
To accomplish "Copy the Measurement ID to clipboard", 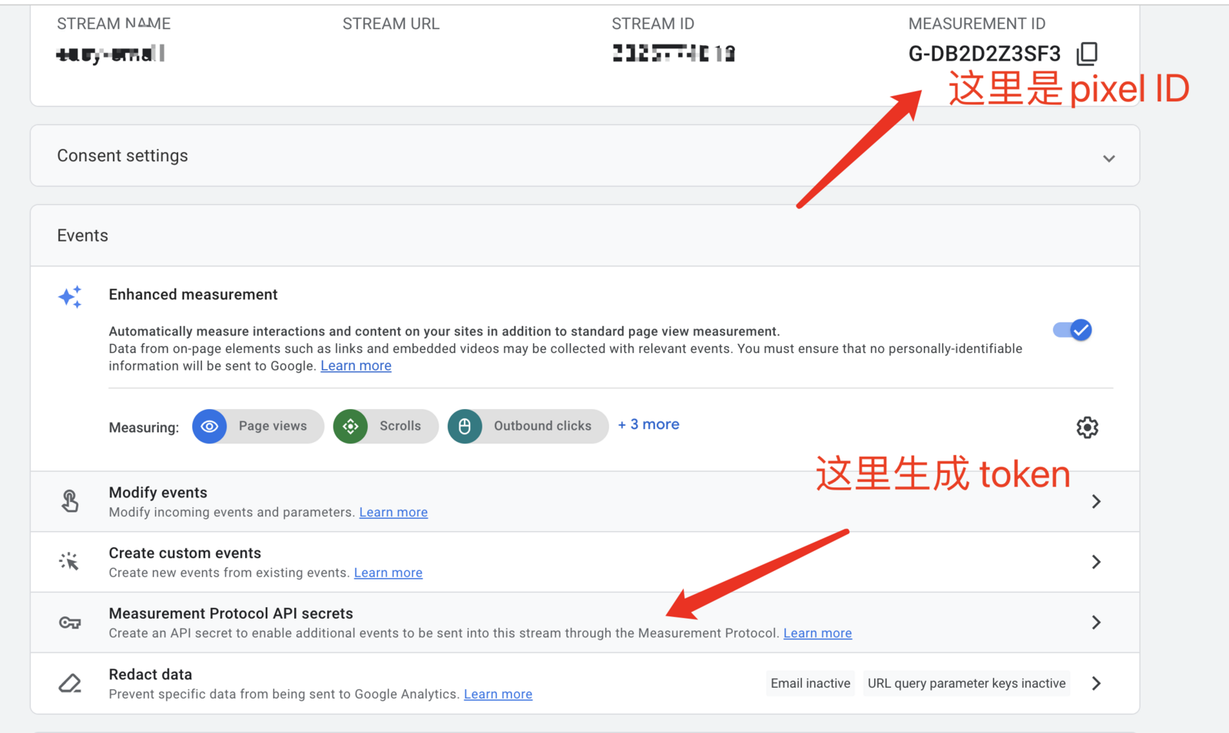I will 1087,53.
